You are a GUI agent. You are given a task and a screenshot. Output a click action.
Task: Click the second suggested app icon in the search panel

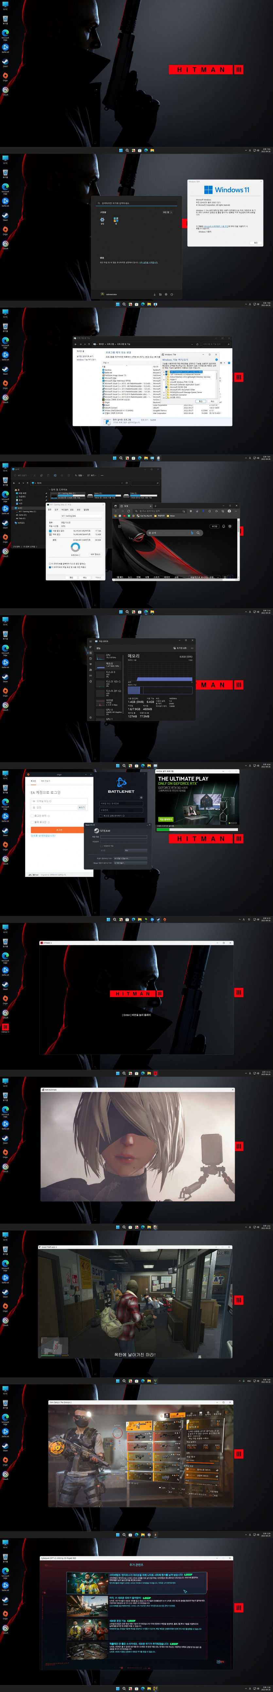point(115,219)
